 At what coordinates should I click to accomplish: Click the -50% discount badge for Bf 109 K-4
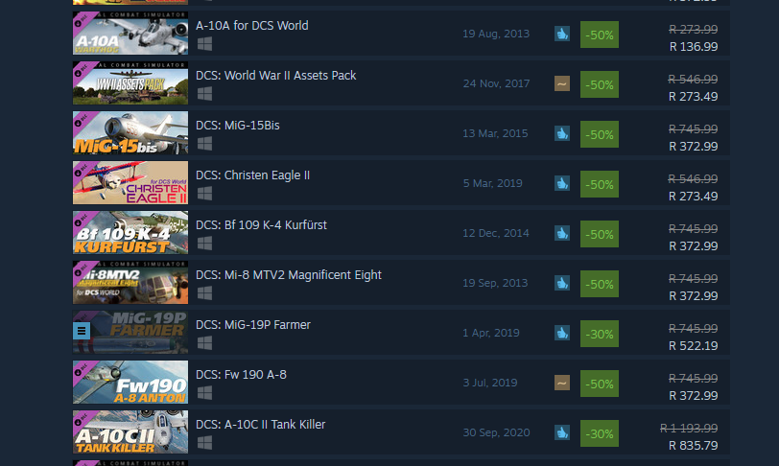click(600, 234)
